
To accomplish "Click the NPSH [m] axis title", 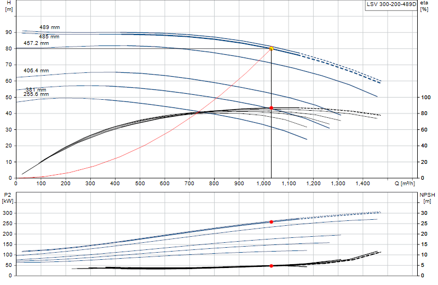I will (x=427, y=198).
